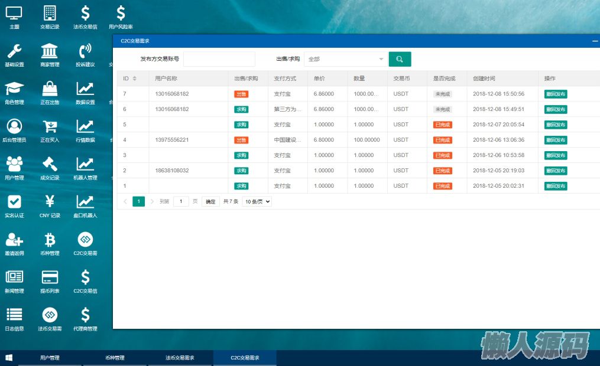Open the 实名认证 checkmark icon
The height and width of the screenshot is (366, 600).
14,202
